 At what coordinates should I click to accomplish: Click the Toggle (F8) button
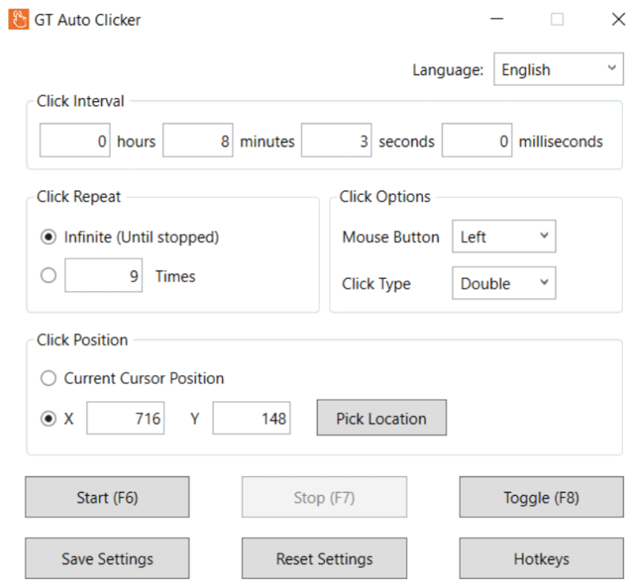click(x=541, y=498)
